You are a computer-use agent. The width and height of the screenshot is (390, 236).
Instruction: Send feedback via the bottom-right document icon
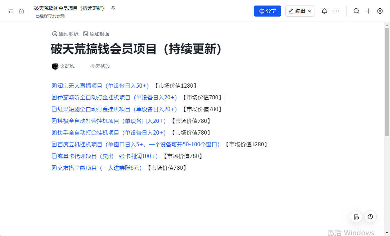(356, 217)
